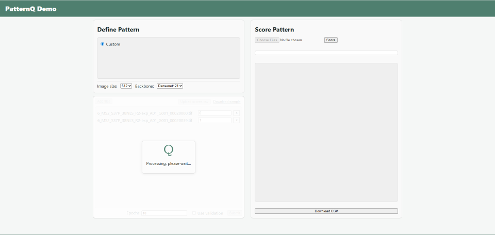495x235 pixels.
Task: Click the score field containing 1
Action: pyautogui.click(x=214, y=120)
